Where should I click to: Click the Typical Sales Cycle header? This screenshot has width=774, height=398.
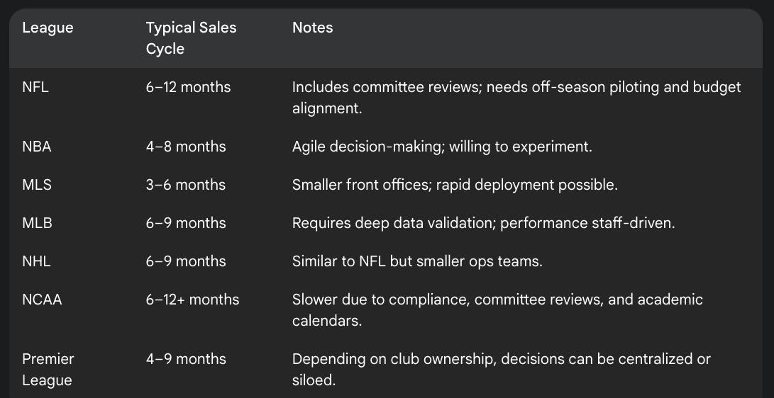pyautogui.click(x=191, y=38)
